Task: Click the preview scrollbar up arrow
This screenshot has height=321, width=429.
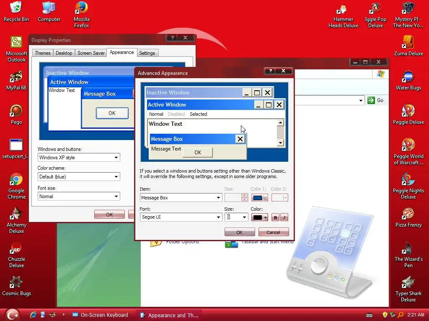Action: click(x=280, y=122)
